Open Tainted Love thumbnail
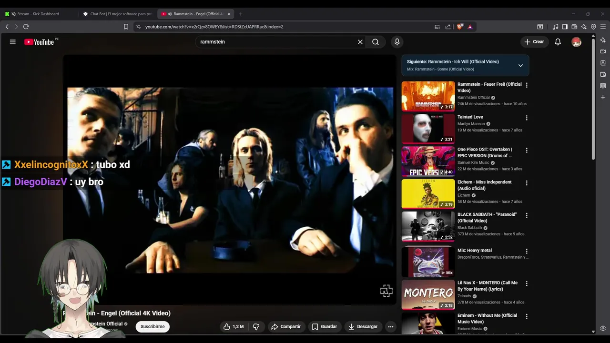Screen dimensions: 610x343 pyautogui.click(x=428, y=129)
